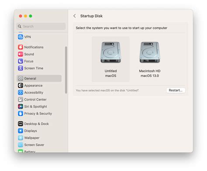Click the Desktop & Dock icon
The height and width of the screenshot is (171, 207).
point(21,124)
